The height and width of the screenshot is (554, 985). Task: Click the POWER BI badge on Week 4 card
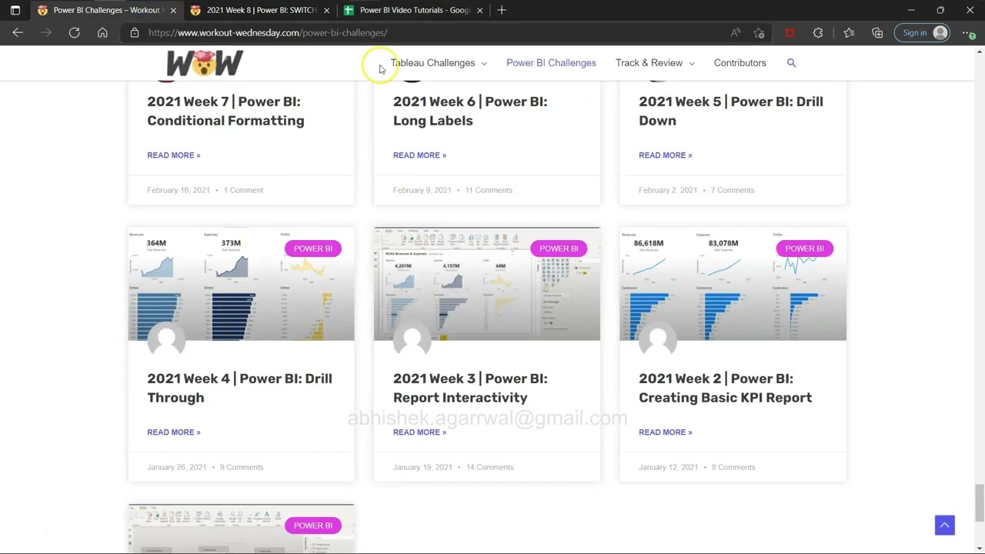313,249
